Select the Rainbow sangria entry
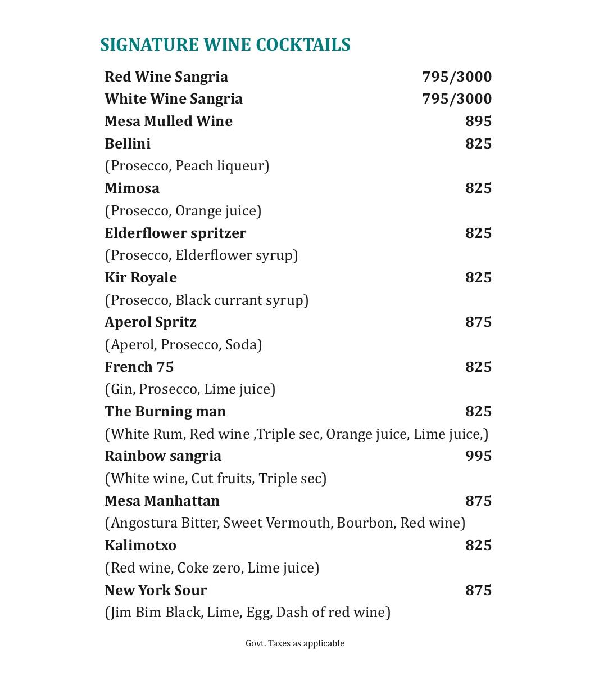590x675 pixels. (163, 456)
